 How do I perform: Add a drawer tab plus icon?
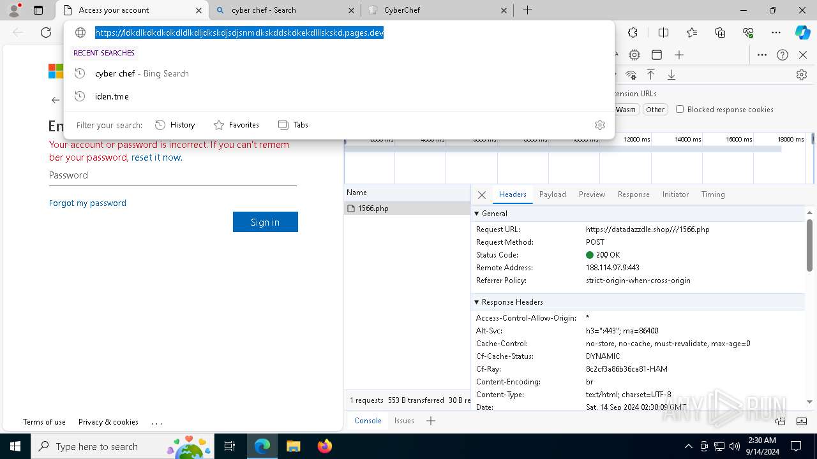431,421
